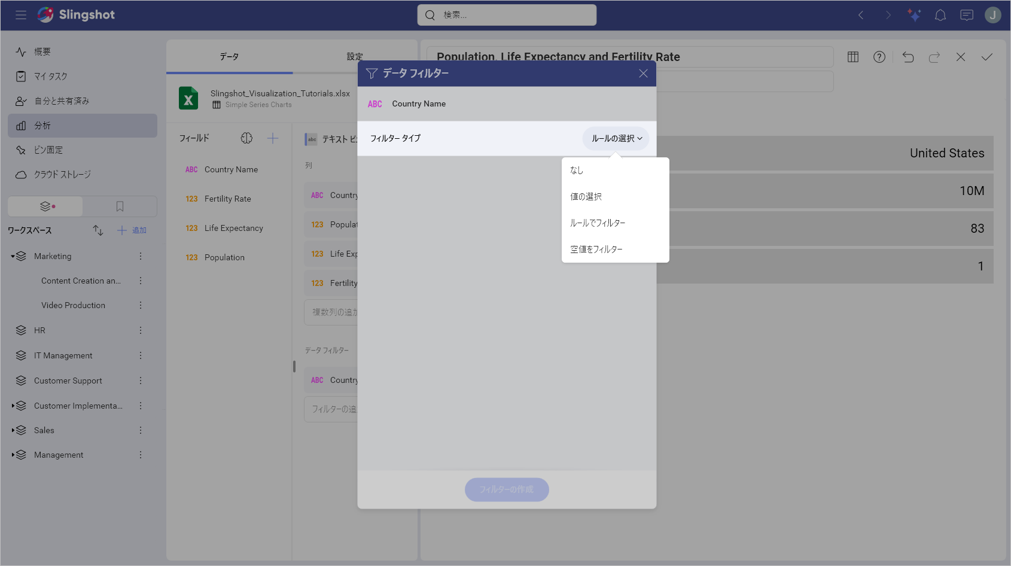The height and width of the screenshot is (566, 1011).
Task: Switch to workspaces layers tab
Action: click(45, 206)
